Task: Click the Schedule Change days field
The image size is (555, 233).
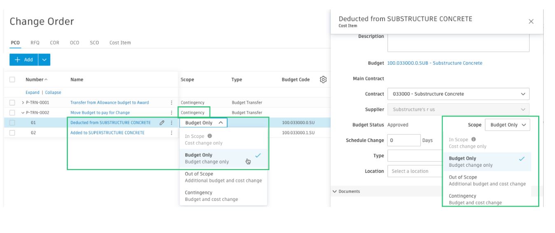Action: click(x=404, y=140)
